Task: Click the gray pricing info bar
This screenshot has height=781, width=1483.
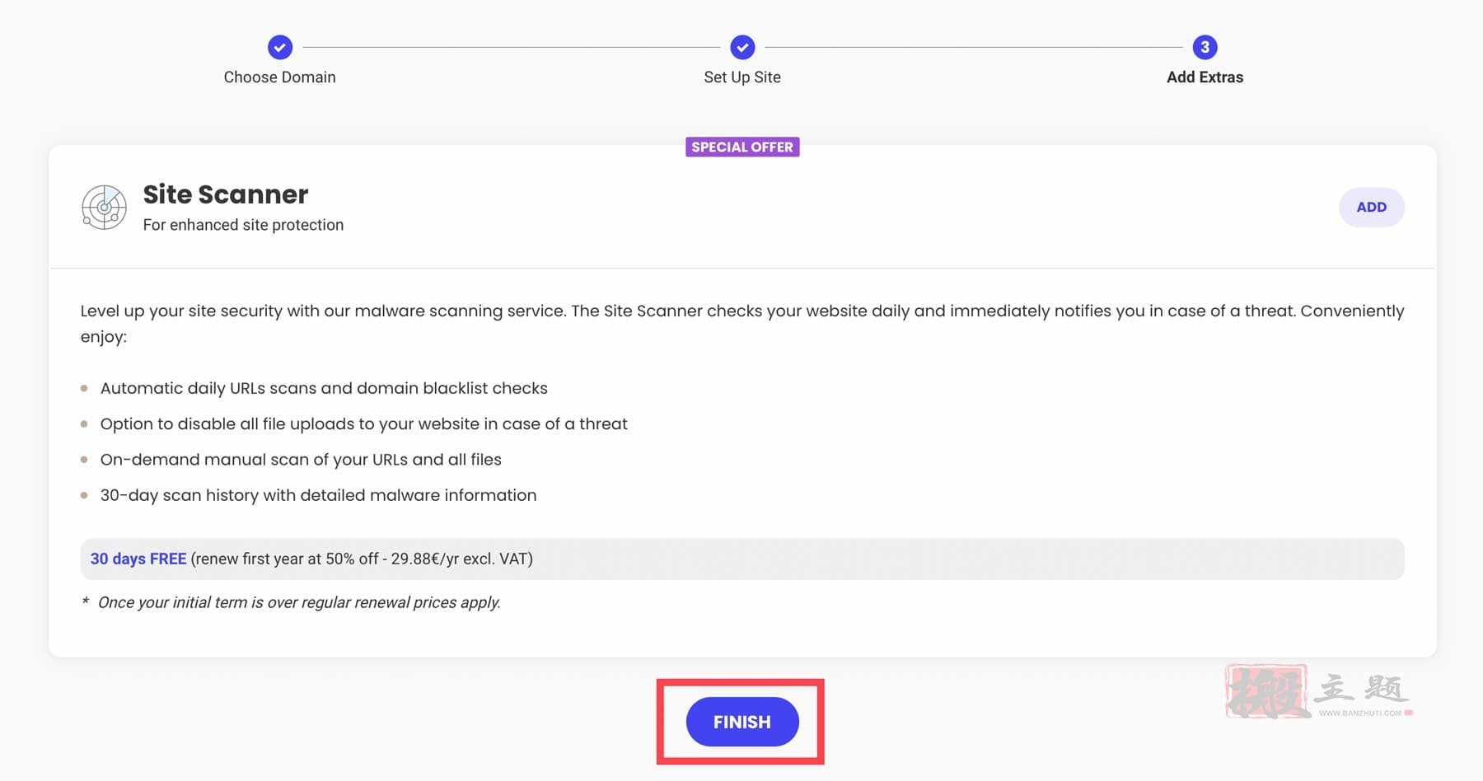Action: coord(742,559)
